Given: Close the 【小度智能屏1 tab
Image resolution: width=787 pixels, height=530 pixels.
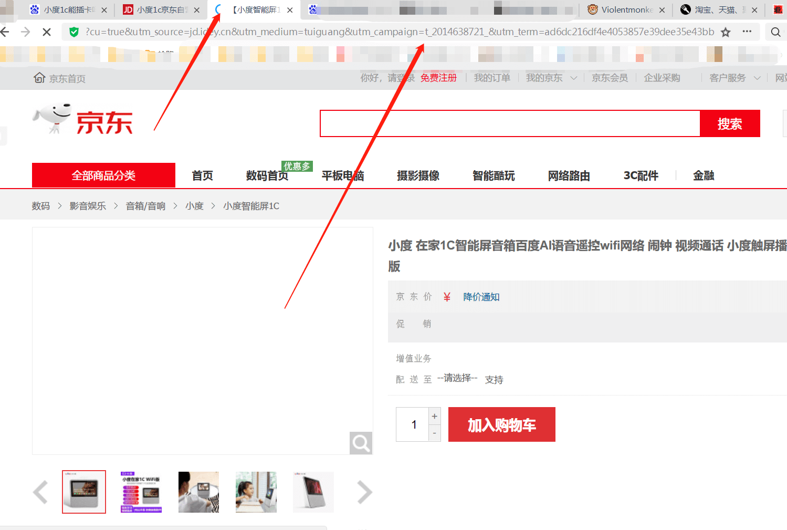Looking at the screenshot, I should tap(290, 10).
